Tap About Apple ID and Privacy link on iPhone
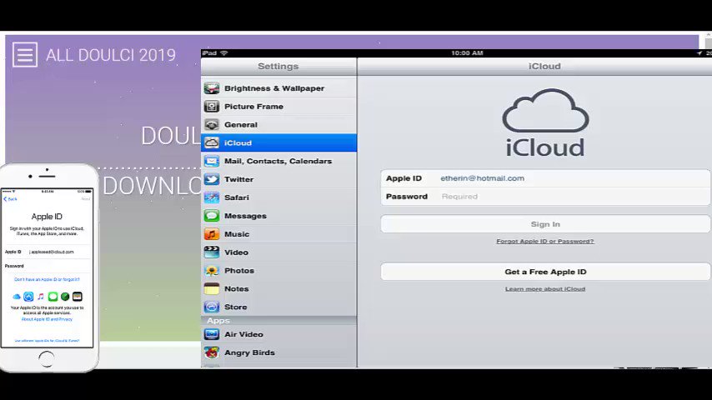Image resolution: width=712 pixels, height=400 pixels. pyautogui.click(x=47, y=319)
